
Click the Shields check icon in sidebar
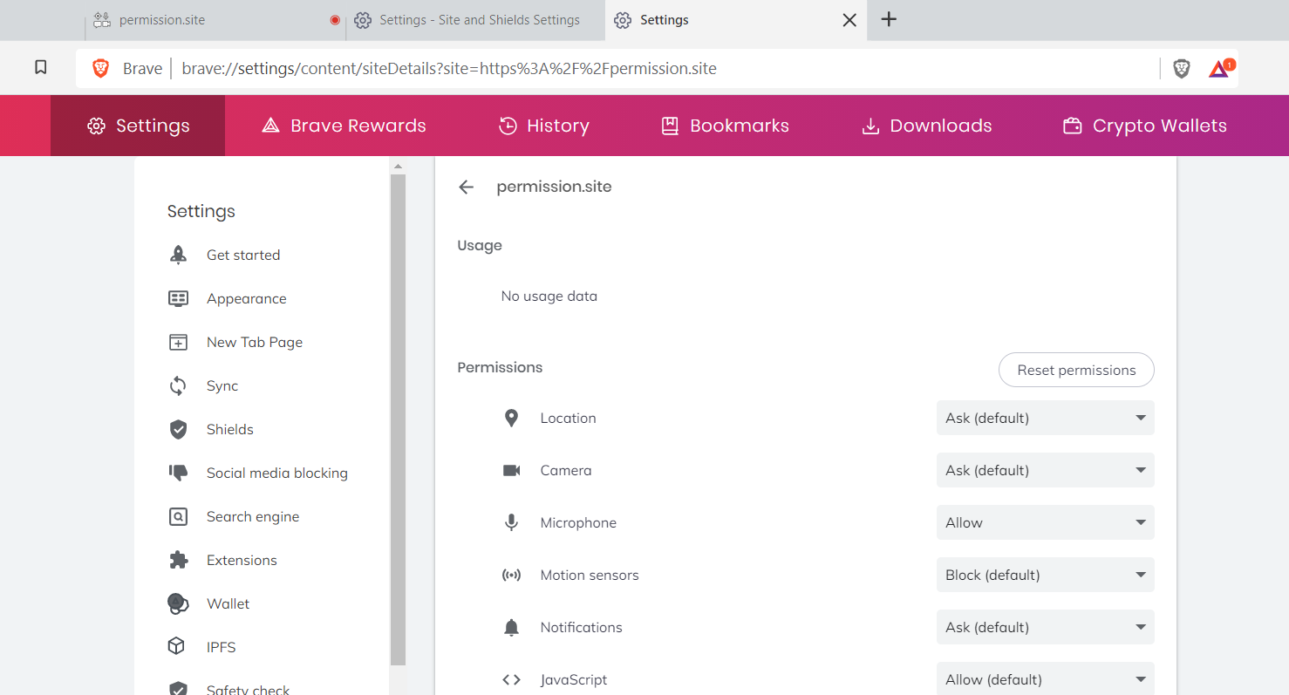[178, 429]
